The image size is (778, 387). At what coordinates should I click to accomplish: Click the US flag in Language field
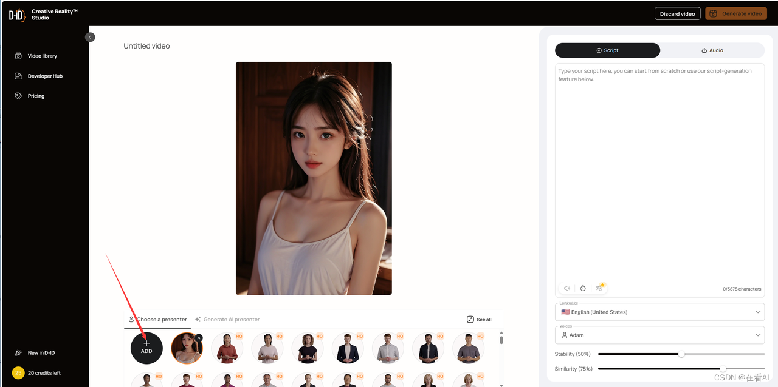point(565,312)
